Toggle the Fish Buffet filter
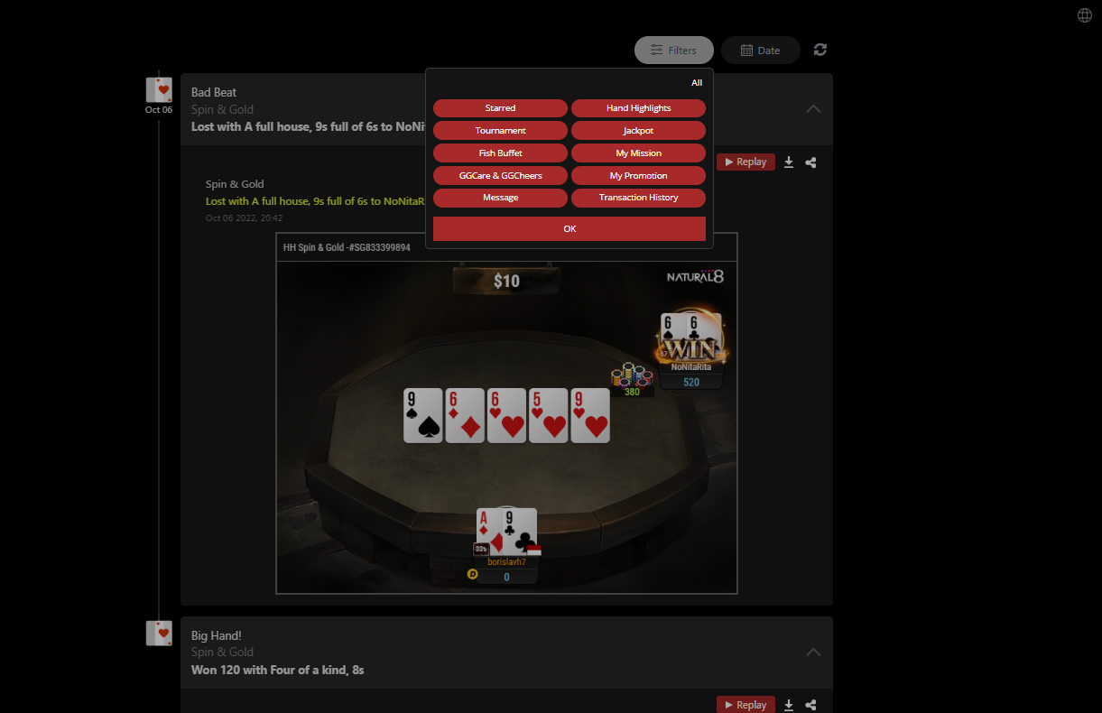The width and height of the screenshot is (1102, 713). (500, 153)
